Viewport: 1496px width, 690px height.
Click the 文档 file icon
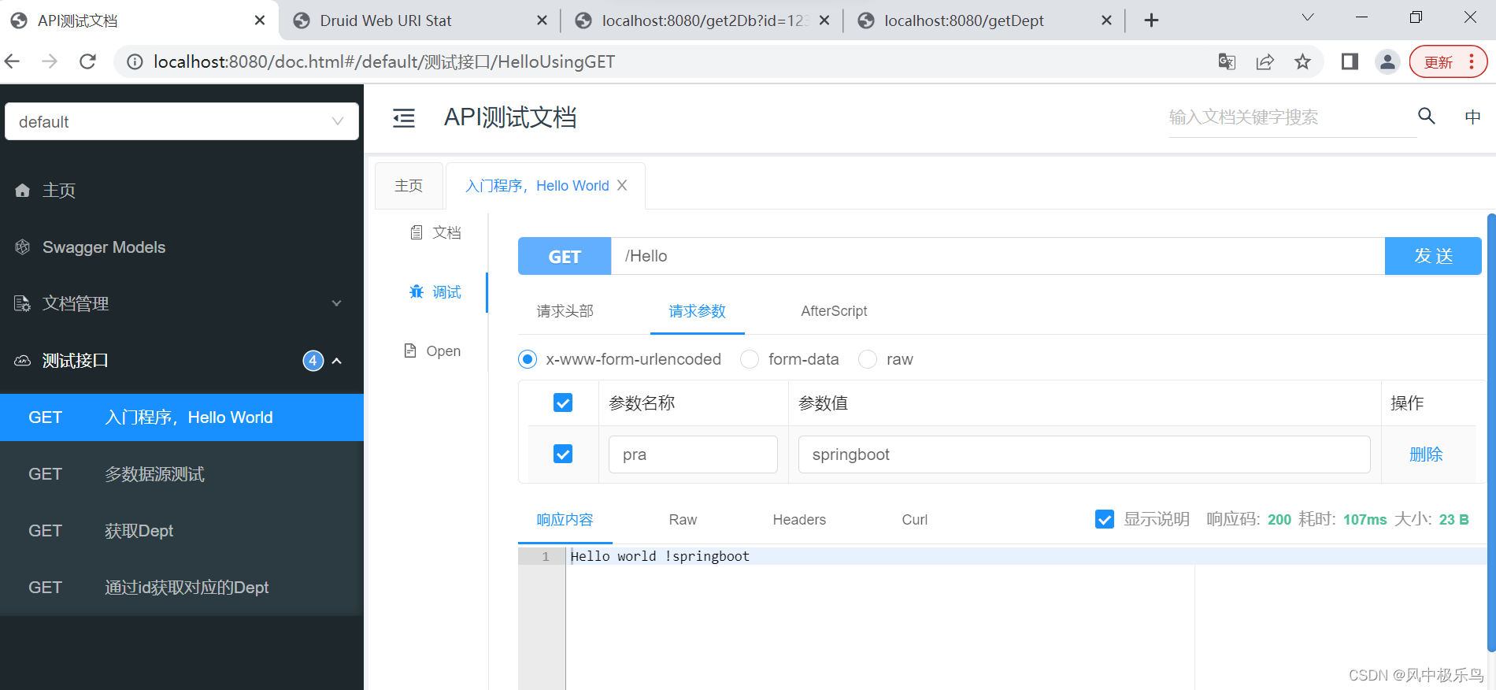click(417, 232)
